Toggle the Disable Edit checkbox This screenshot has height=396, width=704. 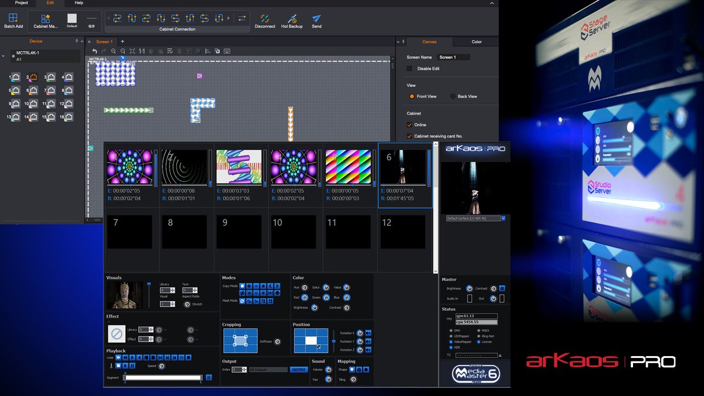coord(409,69)
